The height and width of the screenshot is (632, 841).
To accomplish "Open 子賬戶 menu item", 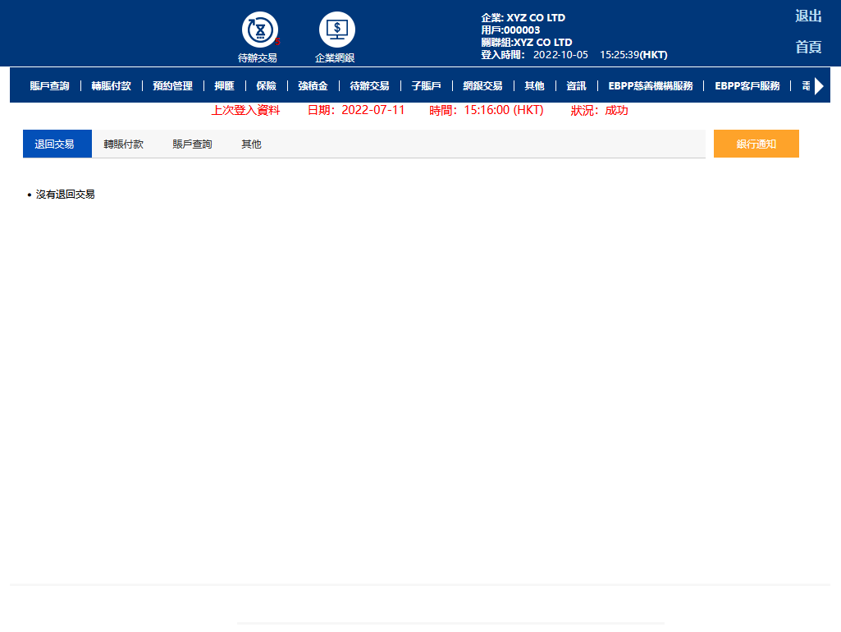I will click(x=426, y=85).
